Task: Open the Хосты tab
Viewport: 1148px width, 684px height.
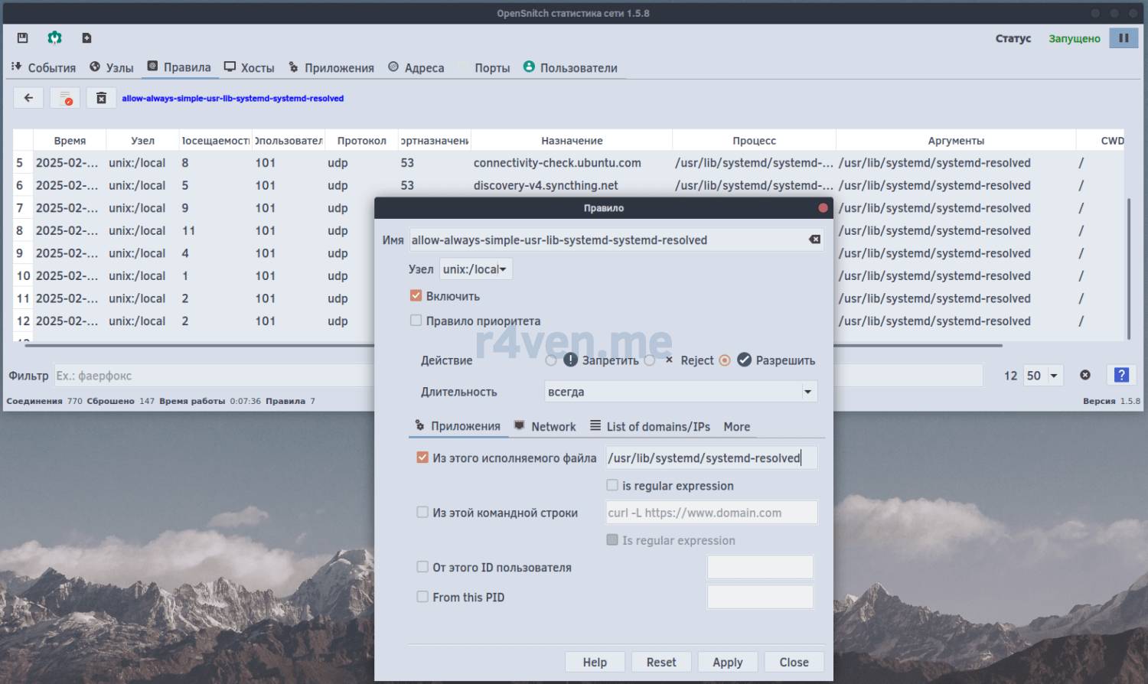Action: tap(249, 68)
